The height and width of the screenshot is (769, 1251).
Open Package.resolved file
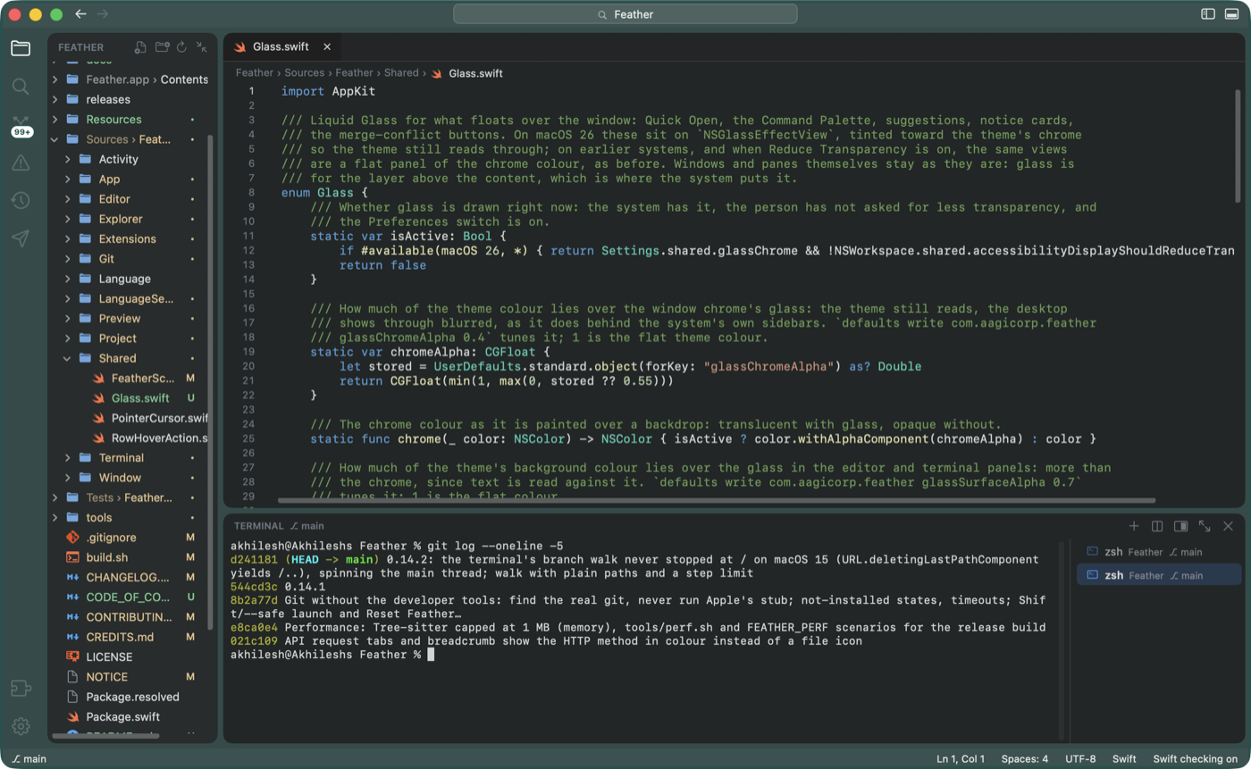pos(130,697)
